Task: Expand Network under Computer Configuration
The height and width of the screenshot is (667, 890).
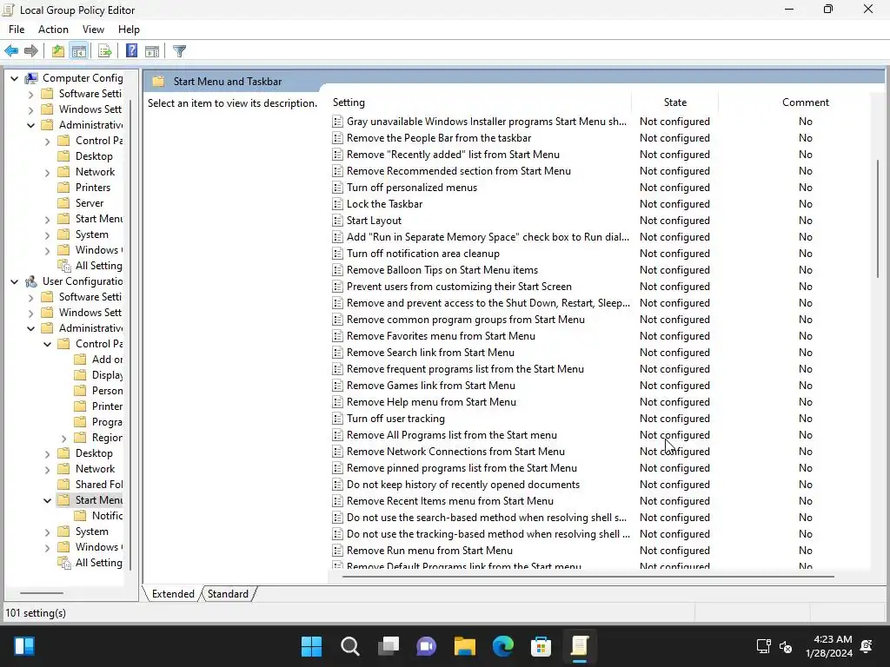Action: tap(48, 173)
